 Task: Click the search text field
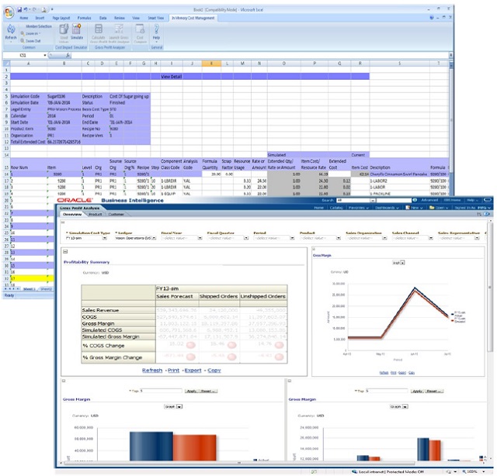pos(394,200)
